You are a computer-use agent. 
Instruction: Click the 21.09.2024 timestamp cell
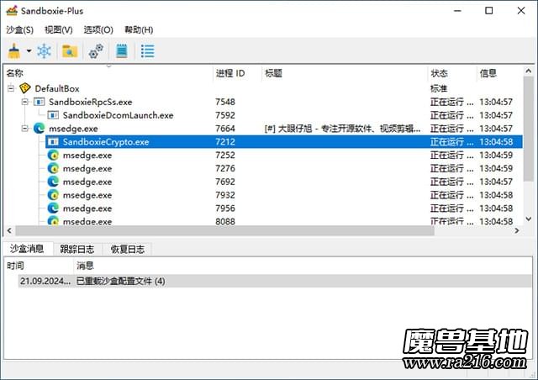[x=45, y=281]
